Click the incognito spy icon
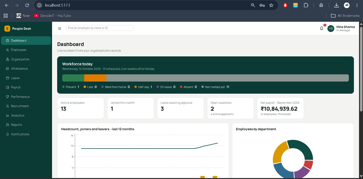 (x=321, y=5)
